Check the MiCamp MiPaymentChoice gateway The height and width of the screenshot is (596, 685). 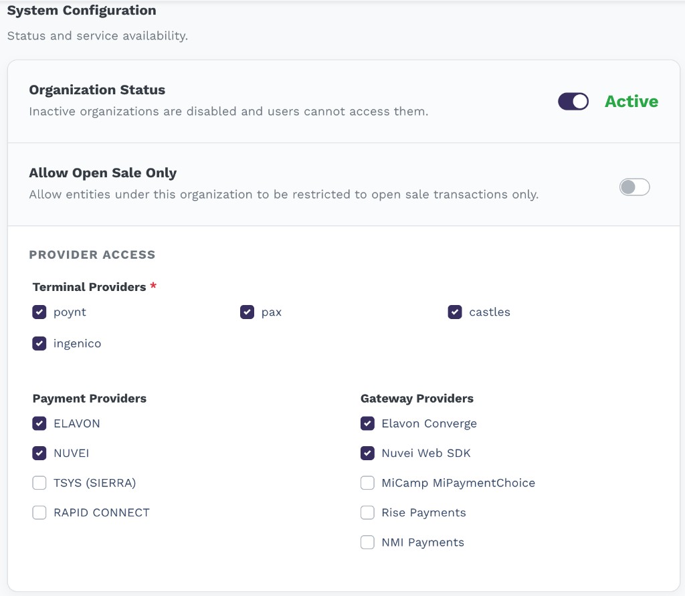367,483
